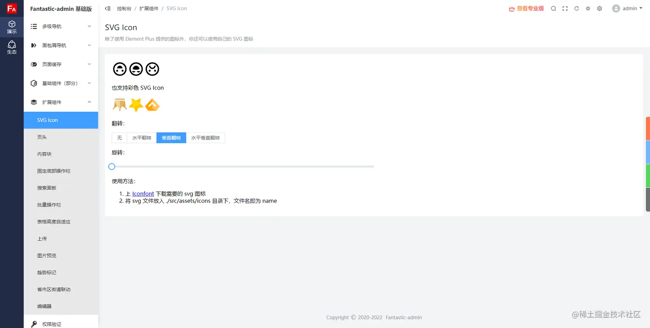Switch color scheme with the sun icon

click(588, 9)
